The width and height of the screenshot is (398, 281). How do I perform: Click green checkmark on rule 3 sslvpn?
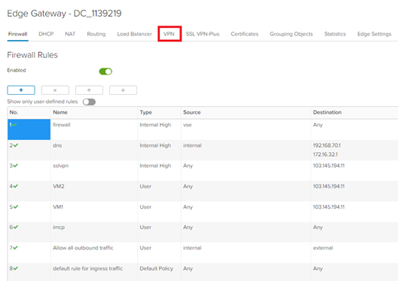click(16, 165)
